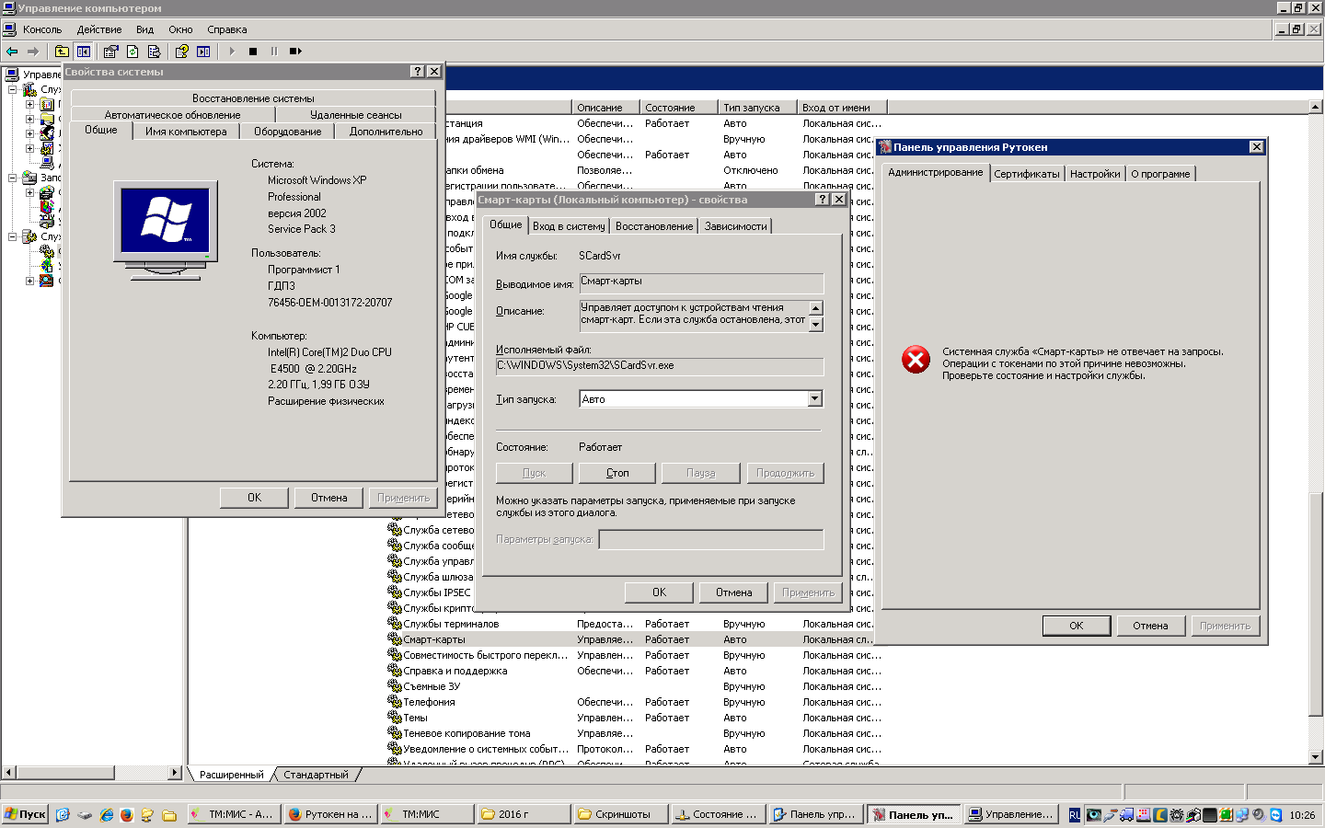
Task: Click OK in the Рутокен control panel
Action: tap(1076, 626)
